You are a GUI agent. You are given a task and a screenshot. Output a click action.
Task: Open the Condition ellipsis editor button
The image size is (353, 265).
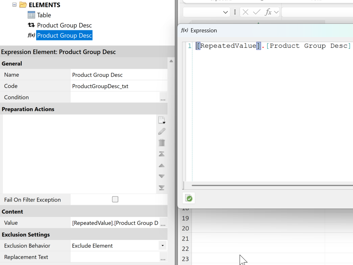(163, 98)
